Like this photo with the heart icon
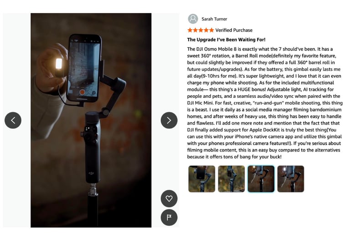 point(169,198)
